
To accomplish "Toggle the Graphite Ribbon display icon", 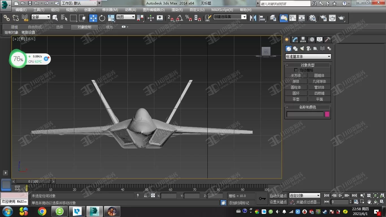I will click(x=283, y=18).
